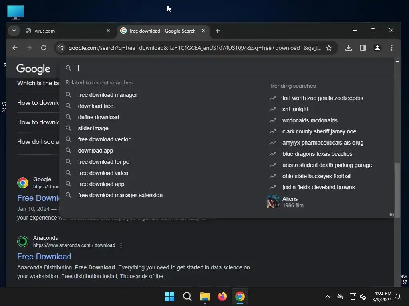Open a new tab with plus button

coord(218,31)
